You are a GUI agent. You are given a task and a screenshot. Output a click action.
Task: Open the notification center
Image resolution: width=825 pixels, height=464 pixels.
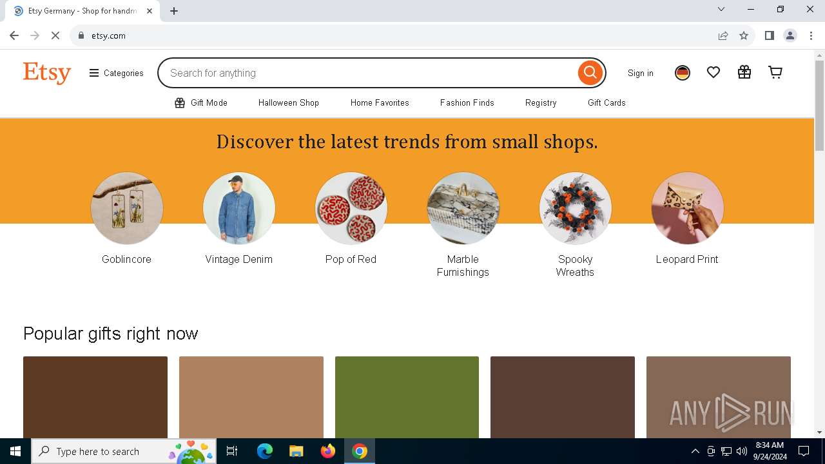[x=804, y=451]
